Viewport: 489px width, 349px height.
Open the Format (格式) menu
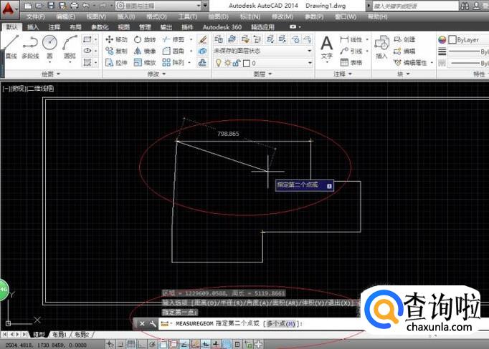156,16
